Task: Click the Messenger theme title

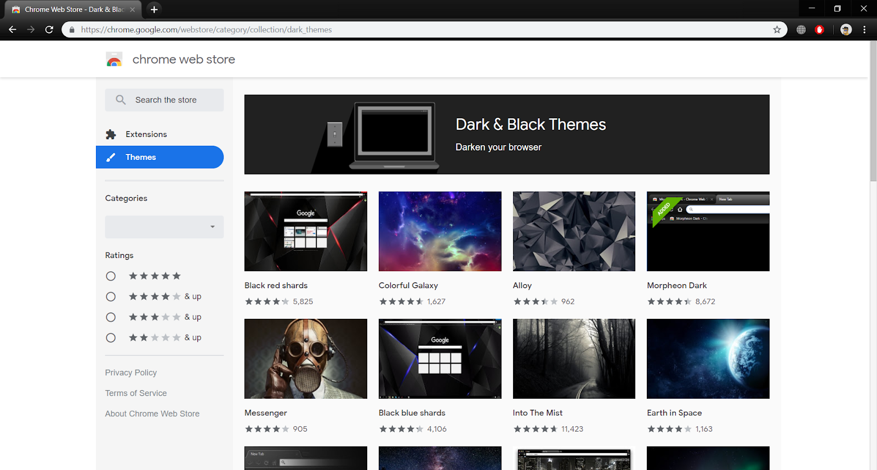Action: (x=266, y=413)
